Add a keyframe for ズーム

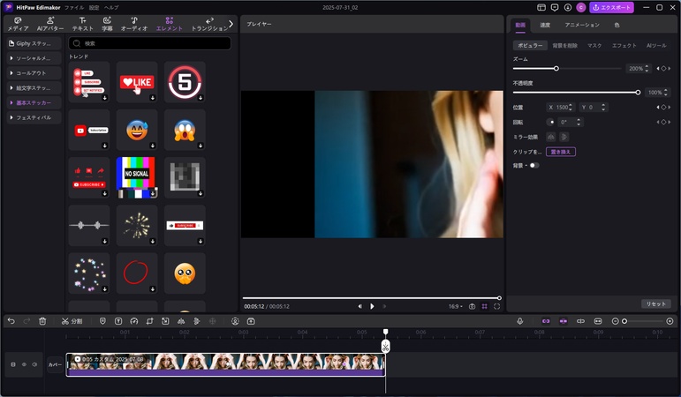[x=663, y=69]
